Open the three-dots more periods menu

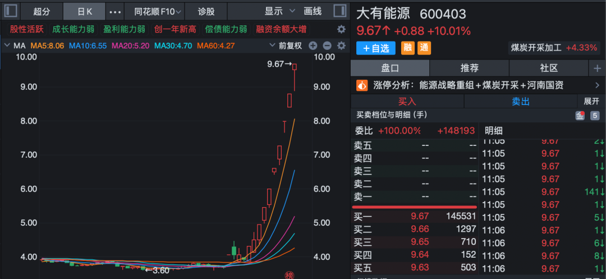pyautogui.click(x=115, y=11)
